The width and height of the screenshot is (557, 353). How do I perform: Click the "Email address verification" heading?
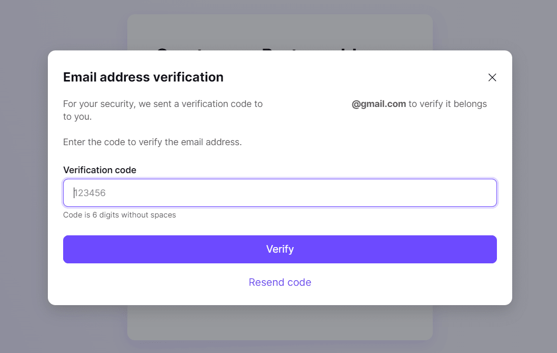pos(143,77)
